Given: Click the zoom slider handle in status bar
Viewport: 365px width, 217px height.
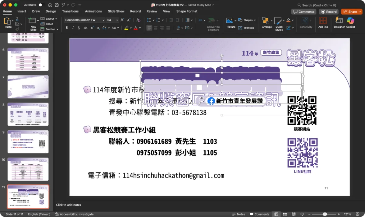Looking at the screenshot, I should tap(325, 214).
